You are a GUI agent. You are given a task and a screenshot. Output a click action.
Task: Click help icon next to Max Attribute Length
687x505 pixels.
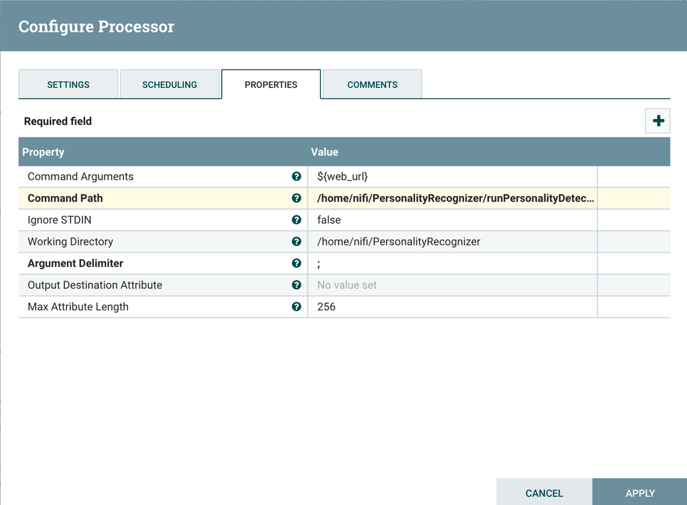coord(296,307)
